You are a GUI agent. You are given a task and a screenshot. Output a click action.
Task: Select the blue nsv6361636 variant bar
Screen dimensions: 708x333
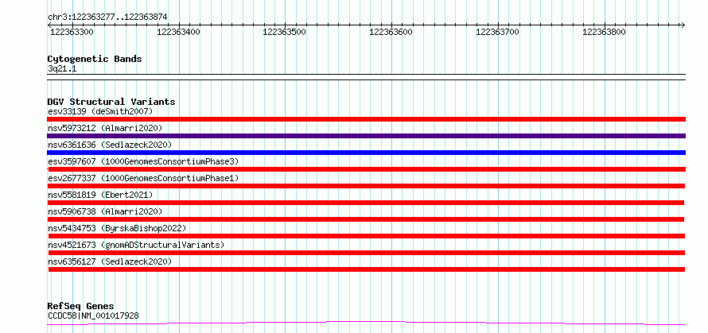[366, 153]
